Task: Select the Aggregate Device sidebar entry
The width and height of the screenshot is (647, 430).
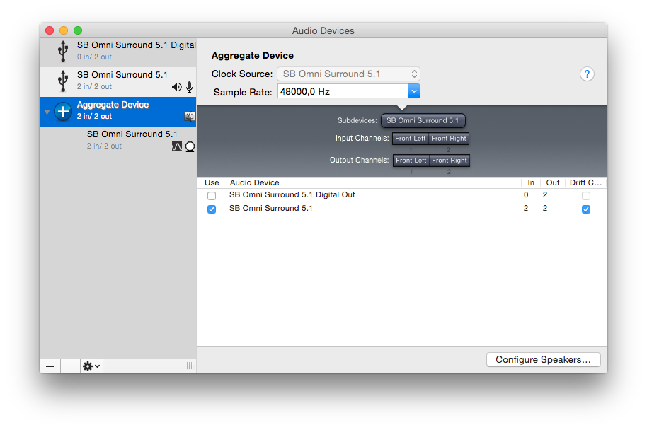Action: tap(118, 111)
